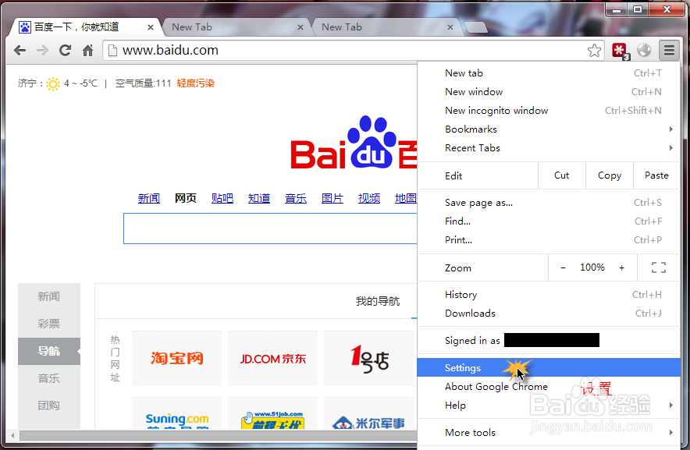Click Paste in the Edit row
Screen dimensions: 690x450
pyautogui.click(x=656, y=175)
